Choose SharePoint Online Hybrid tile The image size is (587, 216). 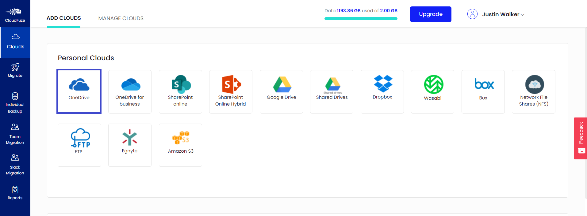pos(231,92)
